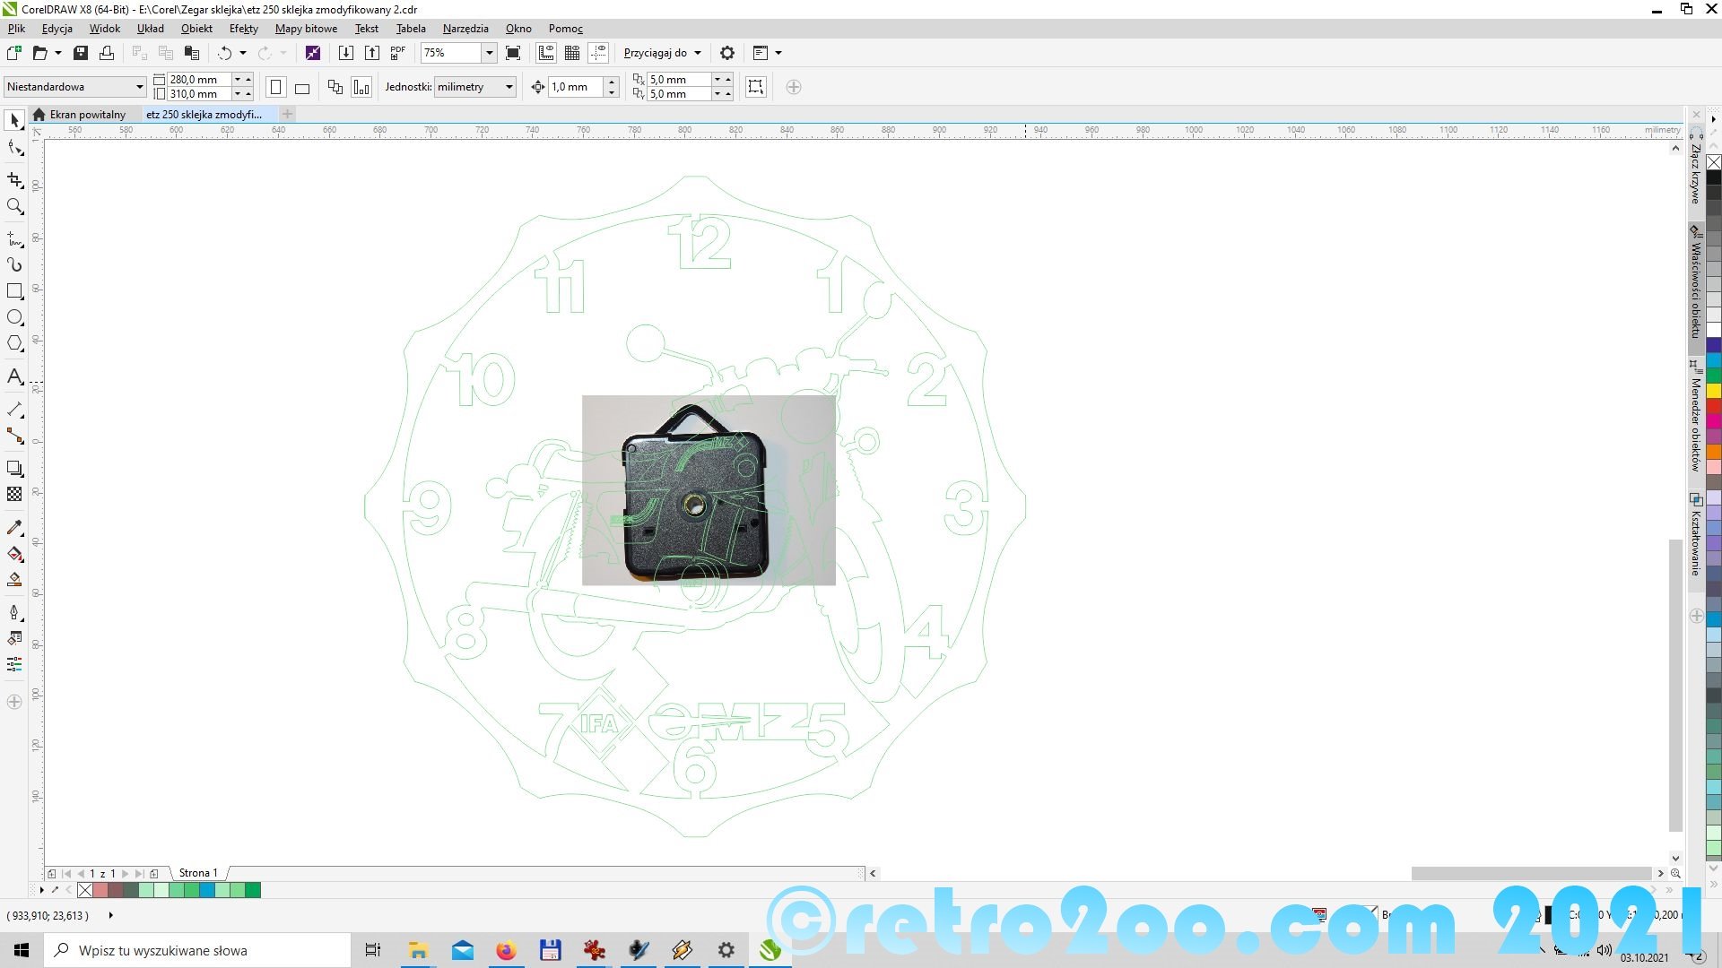The height and width of the screenshot is (968, 1722).
Task: Open Właściwości obiektu docker tab
Action: pyautogui.click(x=1695, y=285)
